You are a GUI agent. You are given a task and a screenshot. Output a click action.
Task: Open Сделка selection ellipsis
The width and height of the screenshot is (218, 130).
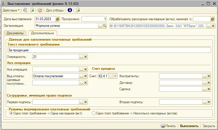click(x=204, y=89)
